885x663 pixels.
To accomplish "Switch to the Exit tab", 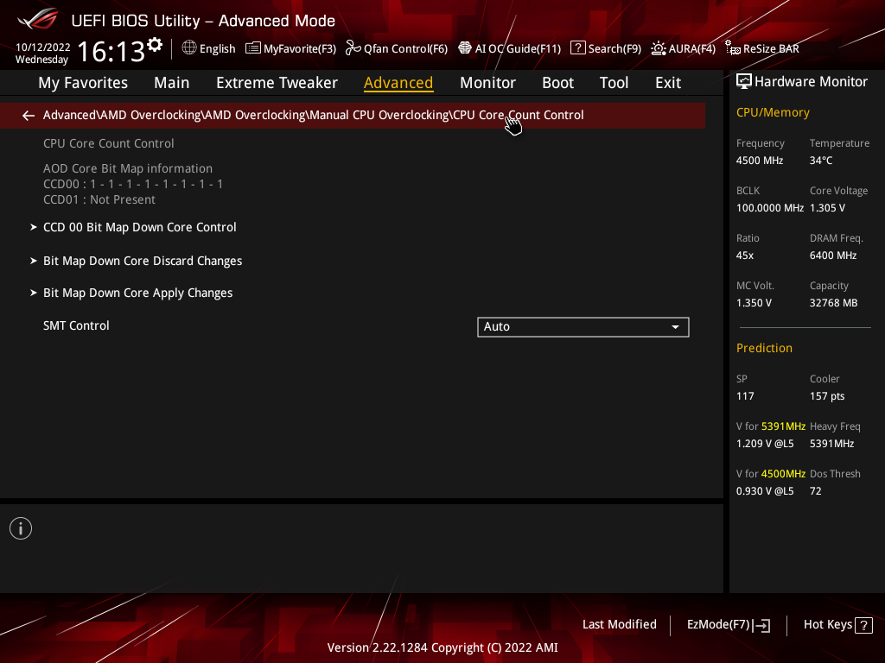I will point(668,83).
